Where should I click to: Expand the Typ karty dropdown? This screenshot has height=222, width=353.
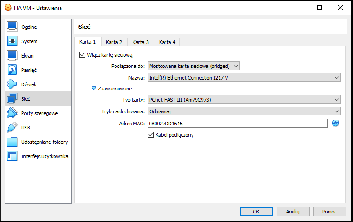(x=244, y=99)
